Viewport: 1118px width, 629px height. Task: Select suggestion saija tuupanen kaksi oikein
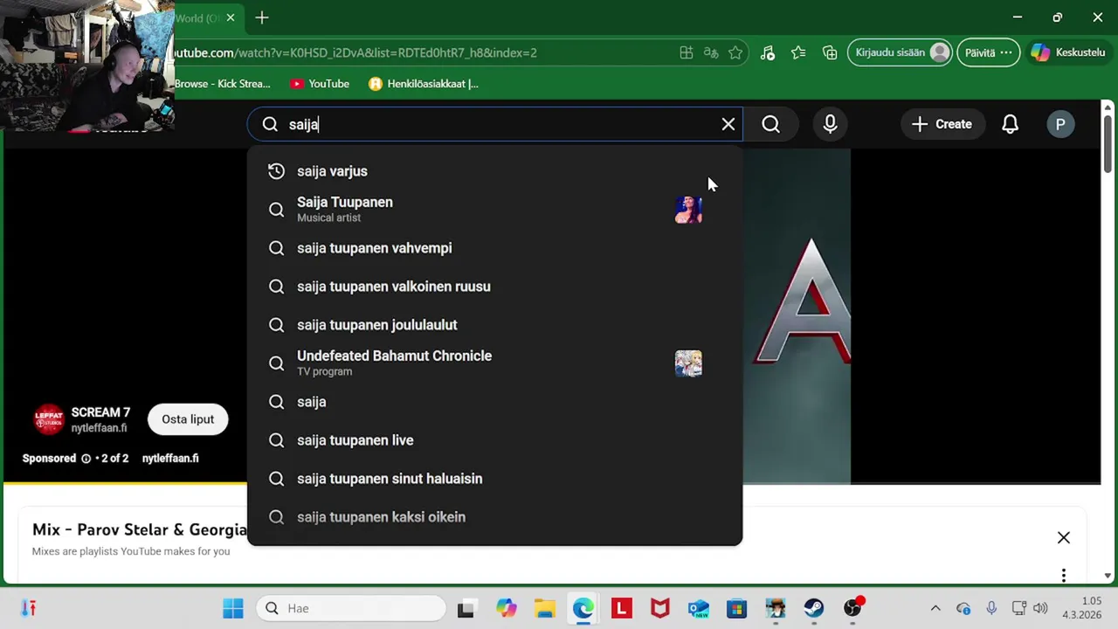[x=495, y=517]
